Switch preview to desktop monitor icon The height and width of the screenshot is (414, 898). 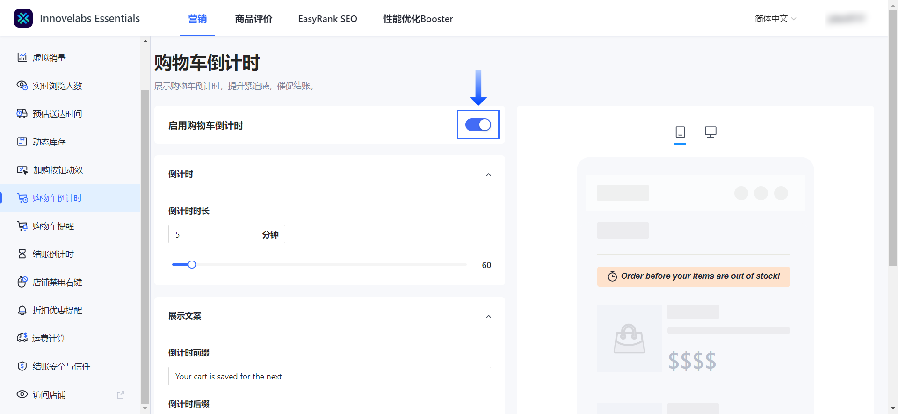click(x=710, y=132)
